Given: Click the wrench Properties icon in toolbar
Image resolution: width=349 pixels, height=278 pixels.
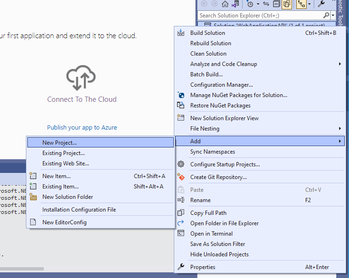Looking at the screenshot, I should [321, 4].
